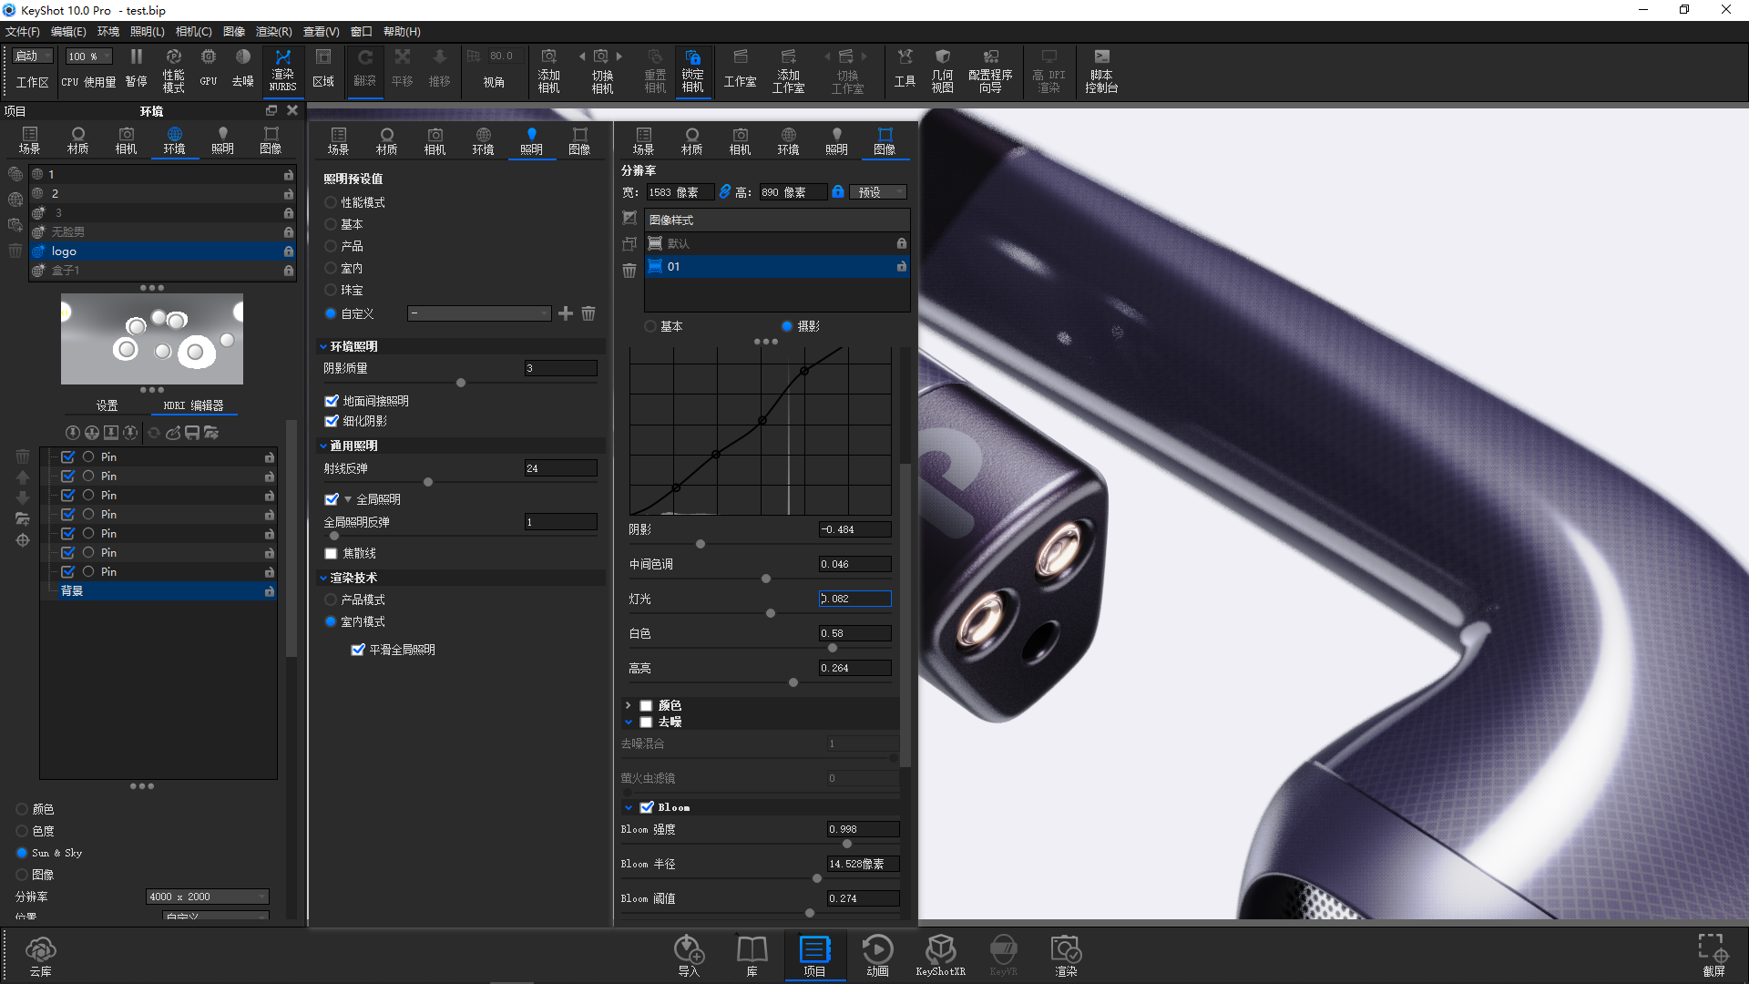The width and height of the screenshot is (1749, 984).
Task: Open the 预设 resolution dropdown
Action: point(876,191)
